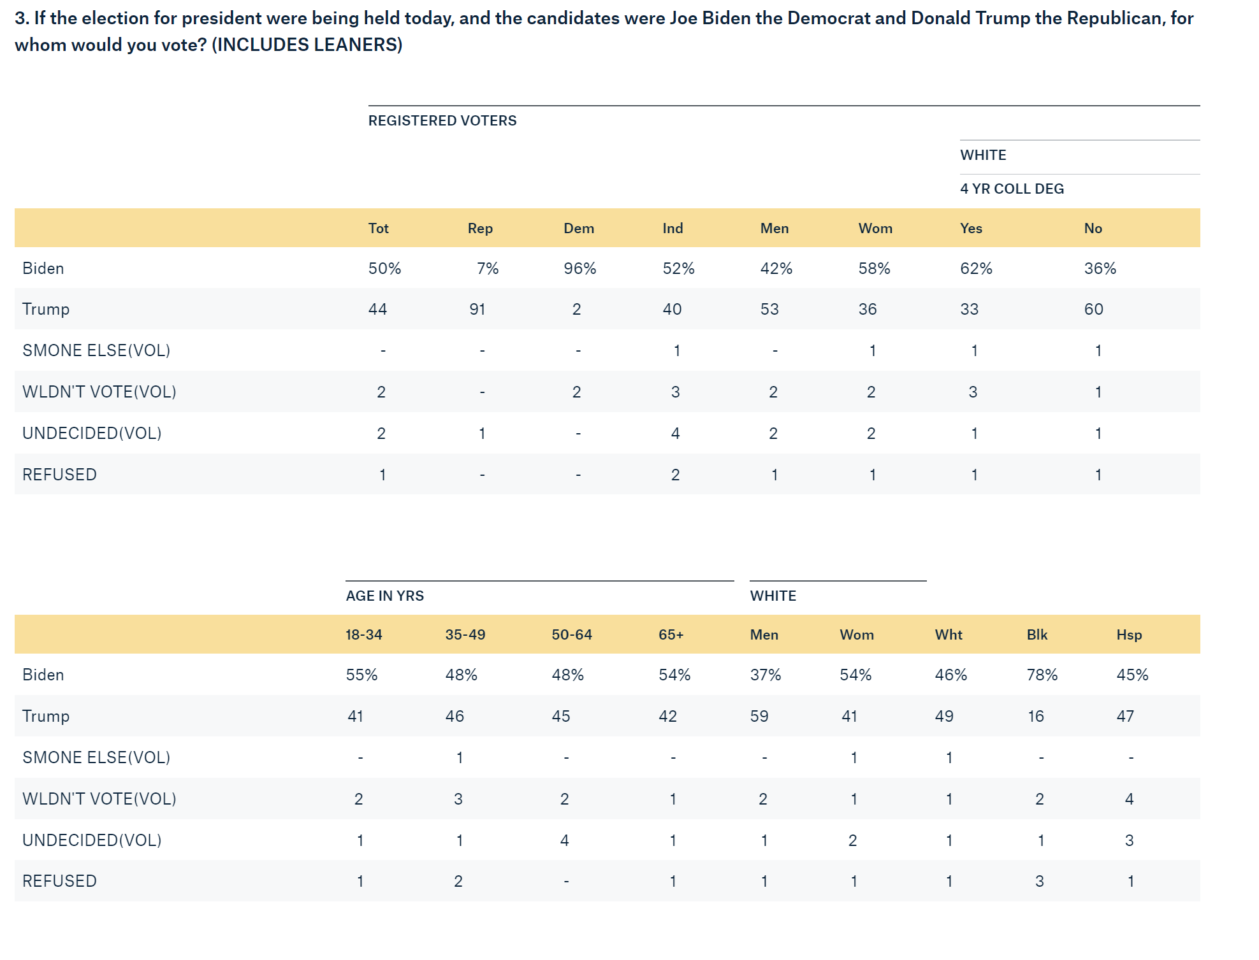Screen dimensions: 1259x960
Task: Select Wouldn't vote 35-49 value 3
Action: click(458, 799)
